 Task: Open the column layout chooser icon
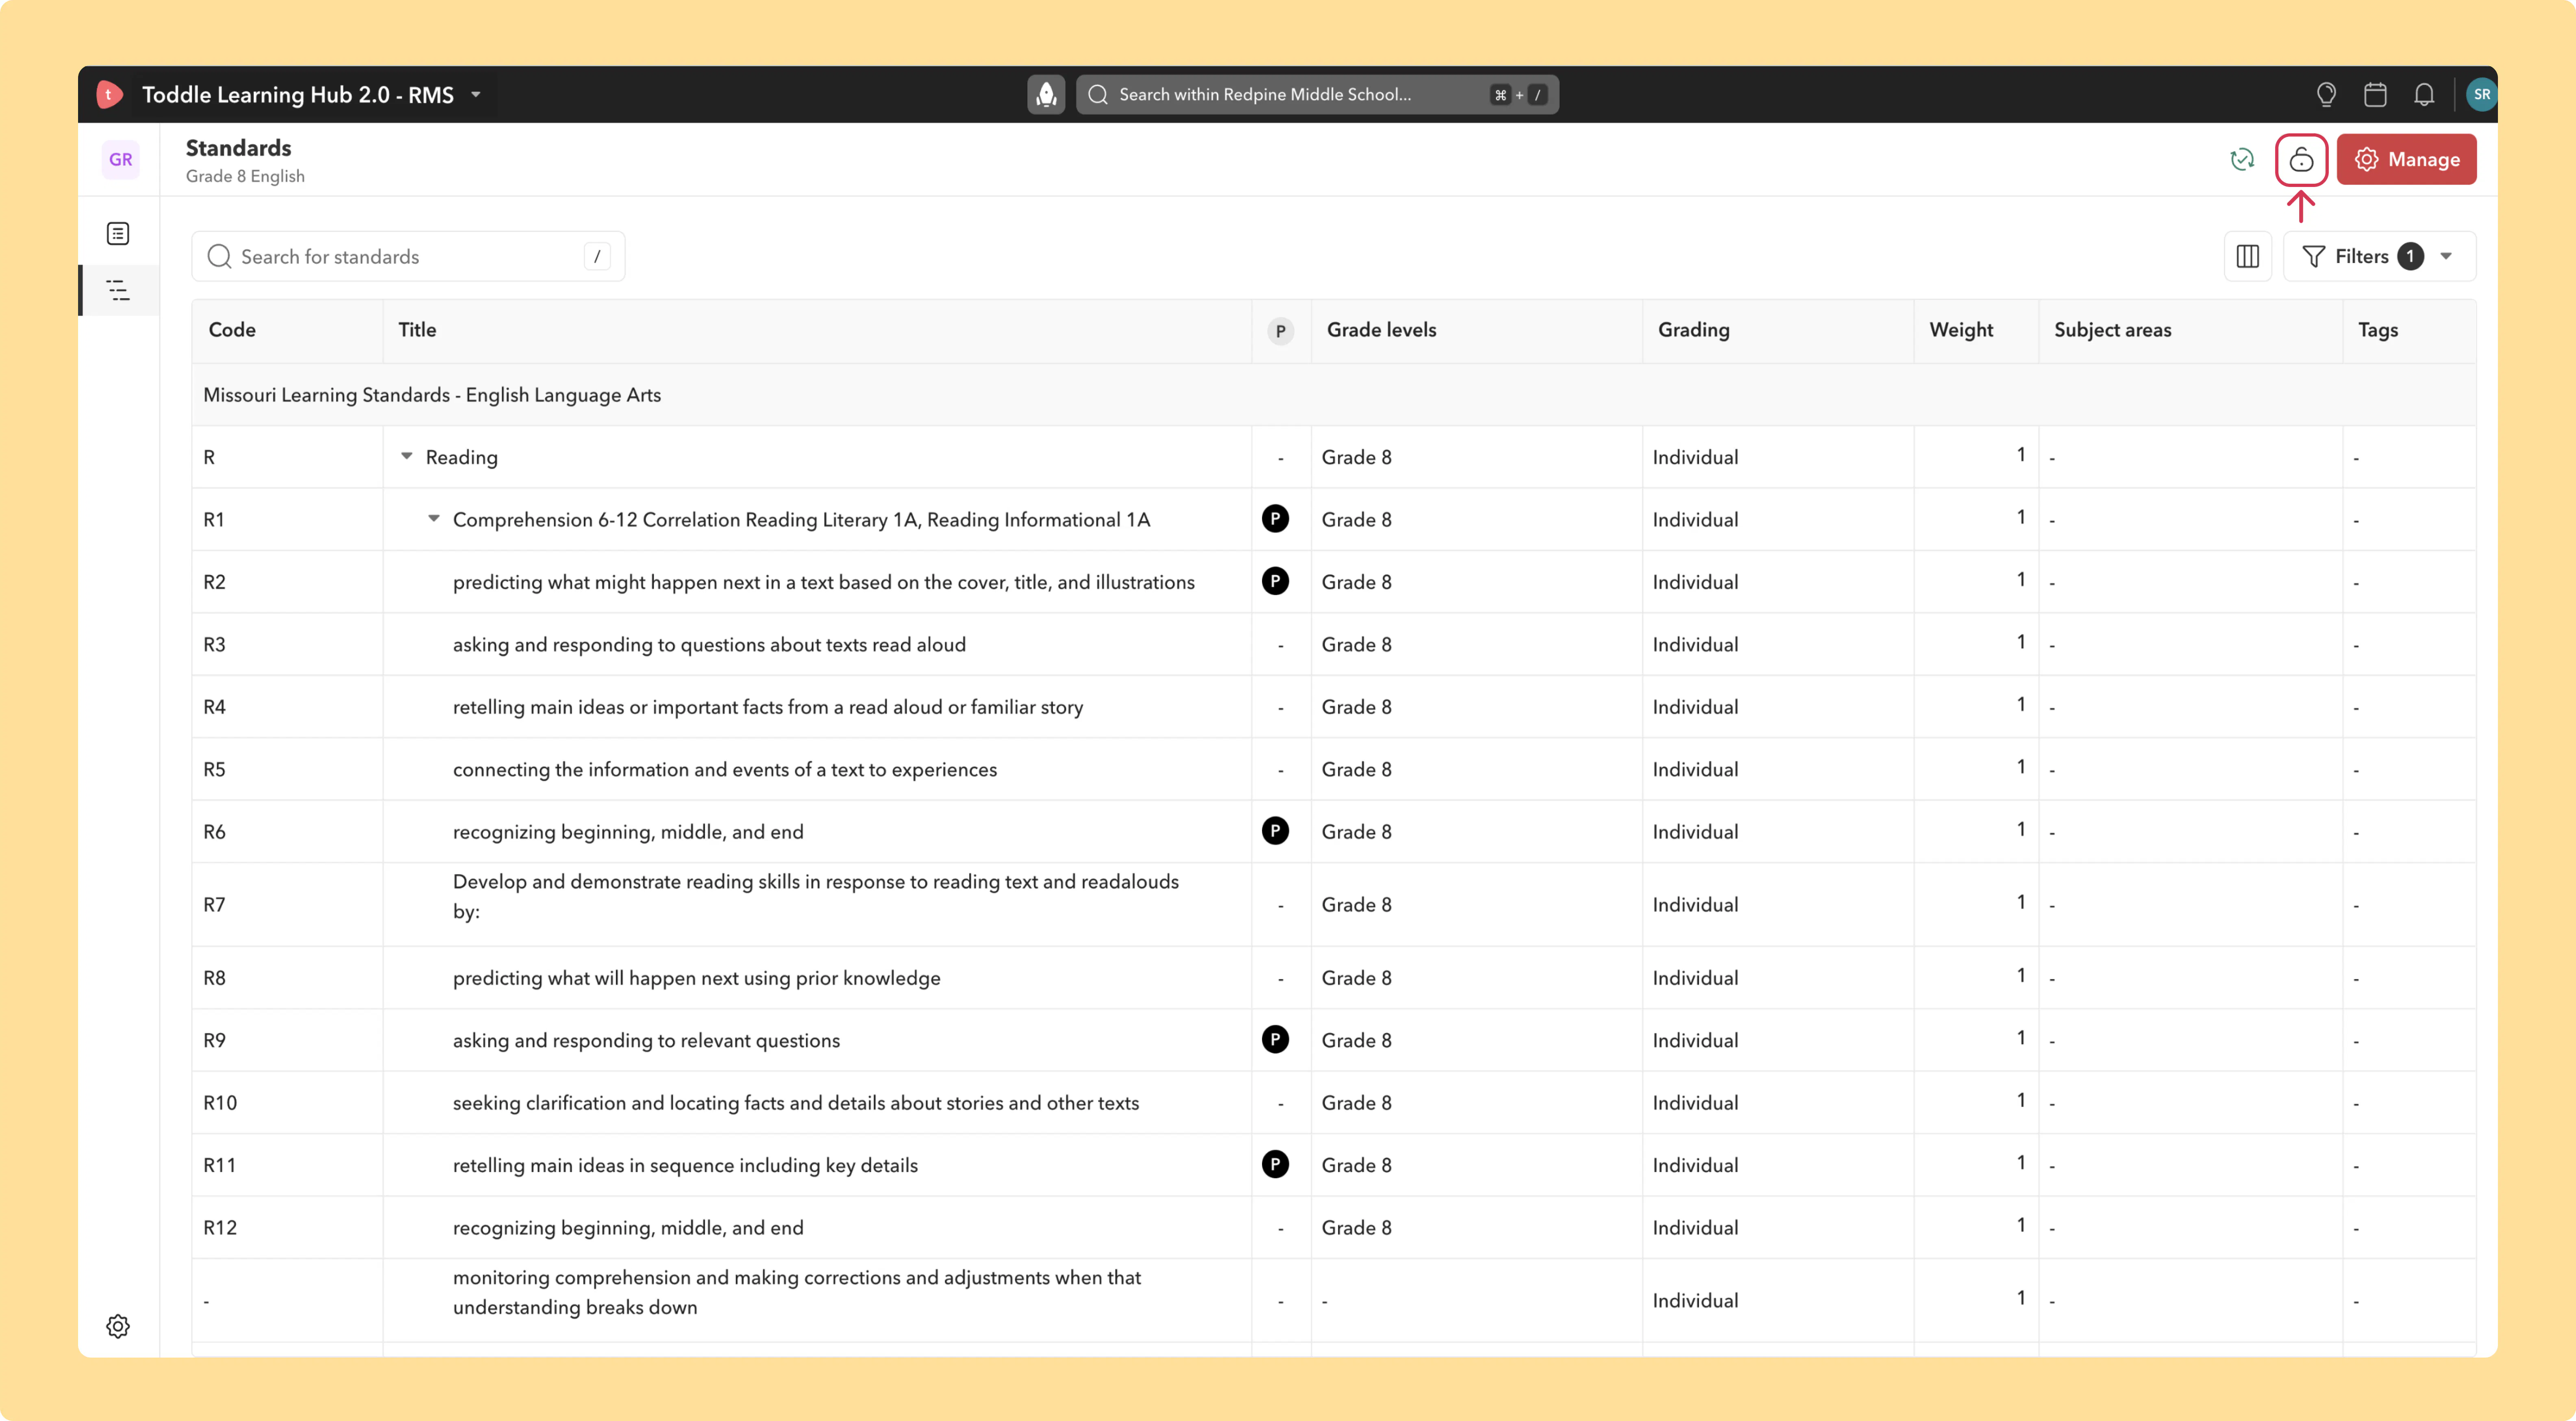pos(2247,256)
